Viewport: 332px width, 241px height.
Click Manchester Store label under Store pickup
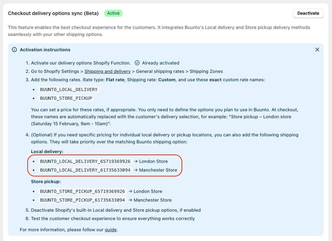pos(153,200)
